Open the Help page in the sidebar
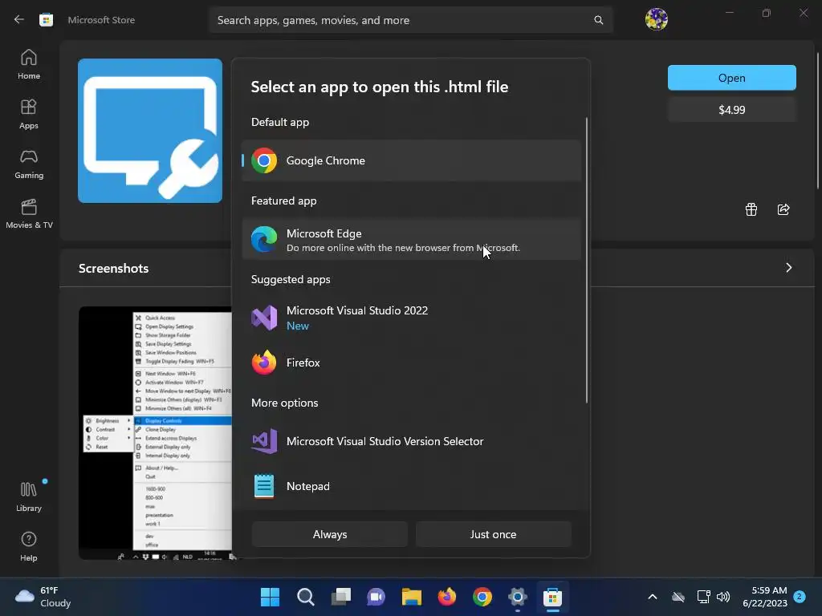The image size is (822, 616). click(x=29, y=546)
